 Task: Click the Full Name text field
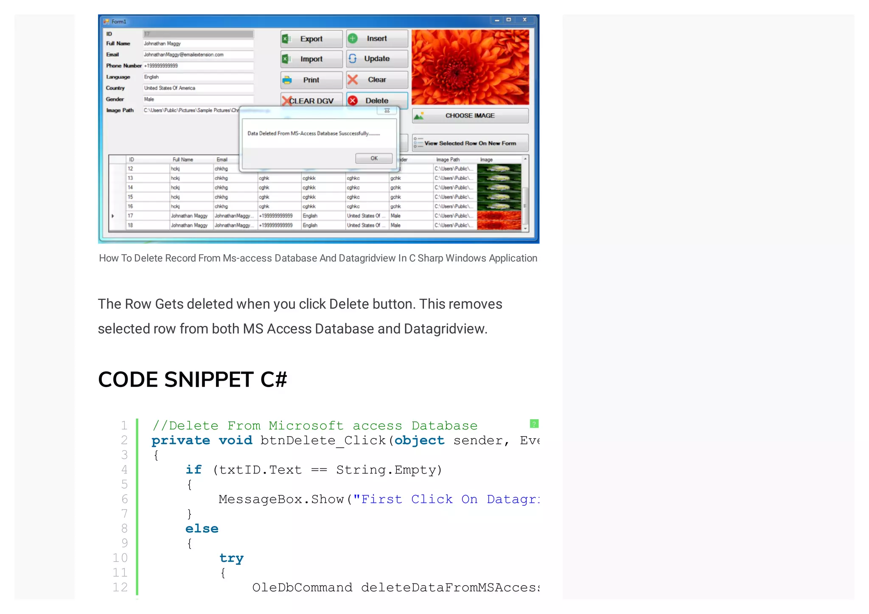pyautogui.click(x=198, y=44)
